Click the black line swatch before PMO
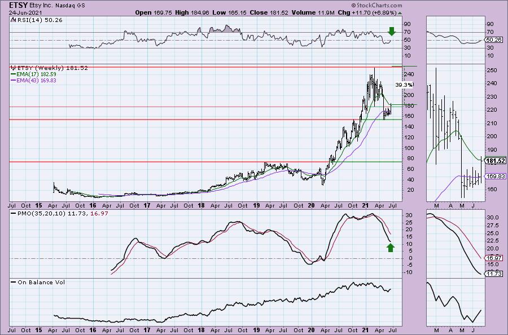 (x=14, y=214)
